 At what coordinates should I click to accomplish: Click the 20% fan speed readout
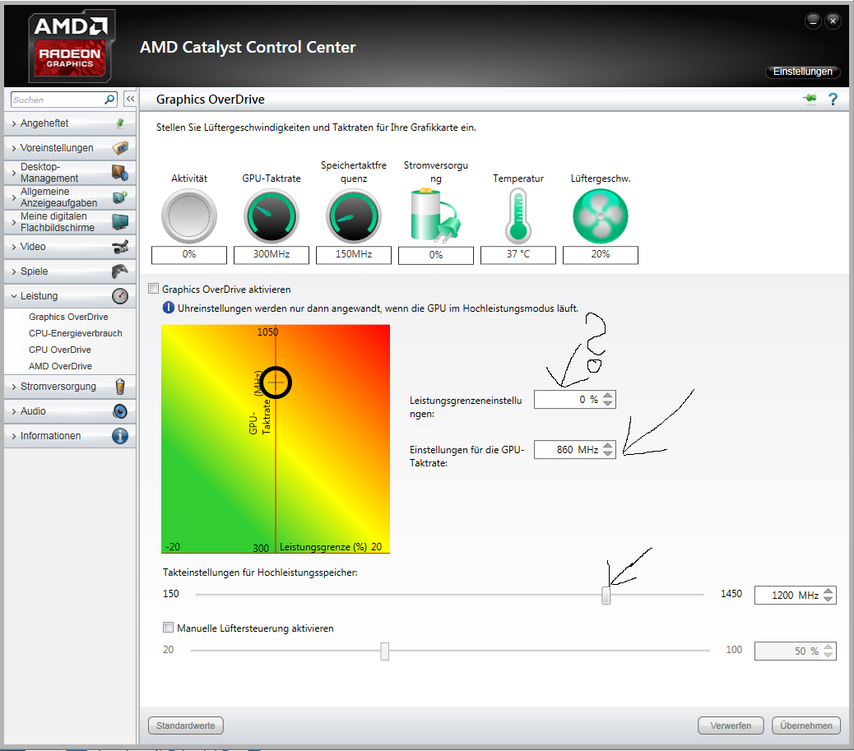coord(601,254)
